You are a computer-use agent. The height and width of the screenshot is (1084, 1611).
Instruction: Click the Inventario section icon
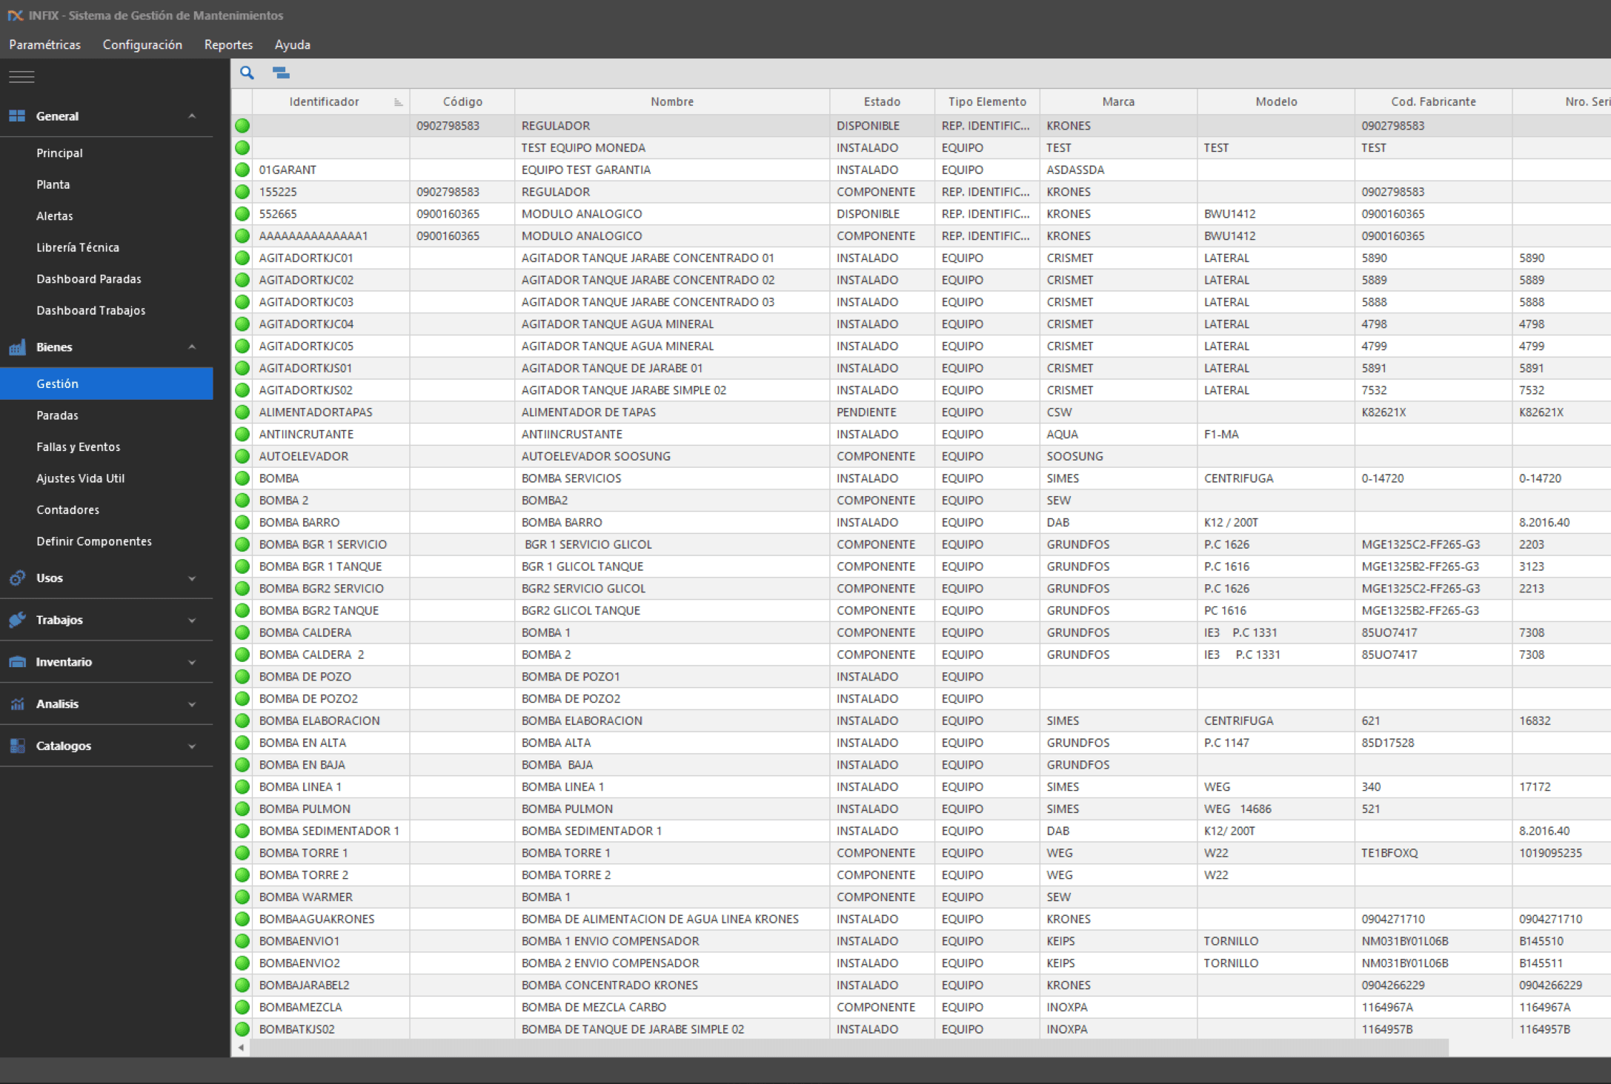pos(17,662)
